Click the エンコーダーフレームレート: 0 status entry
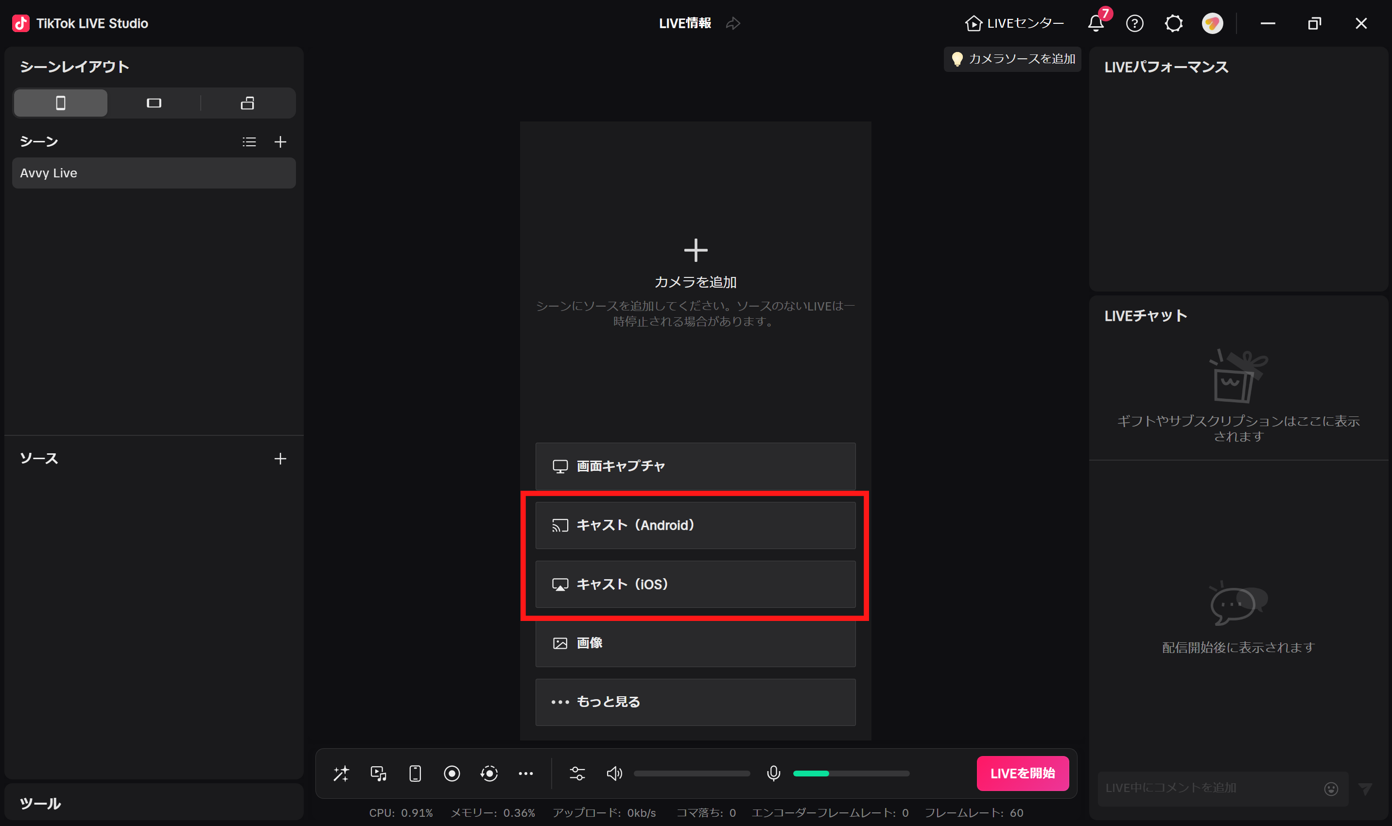This screenshot has width=1392, height=826. 830,813
